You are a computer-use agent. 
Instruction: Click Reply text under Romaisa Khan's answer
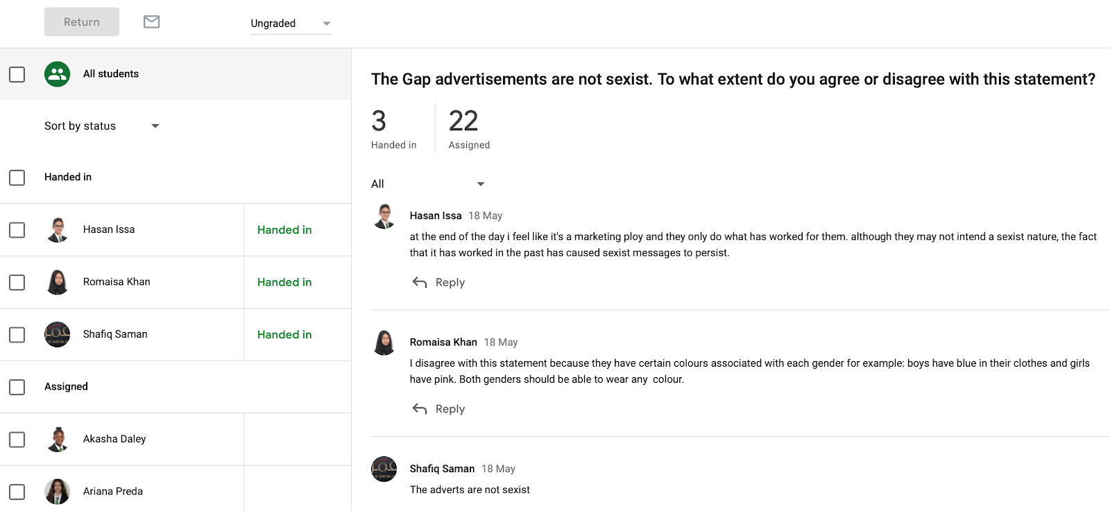pos(450,409)
